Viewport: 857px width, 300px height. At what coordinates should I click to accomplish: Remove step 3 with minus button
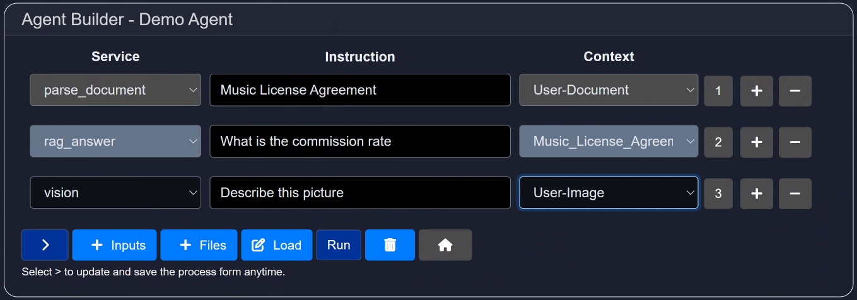click(795, 193)
